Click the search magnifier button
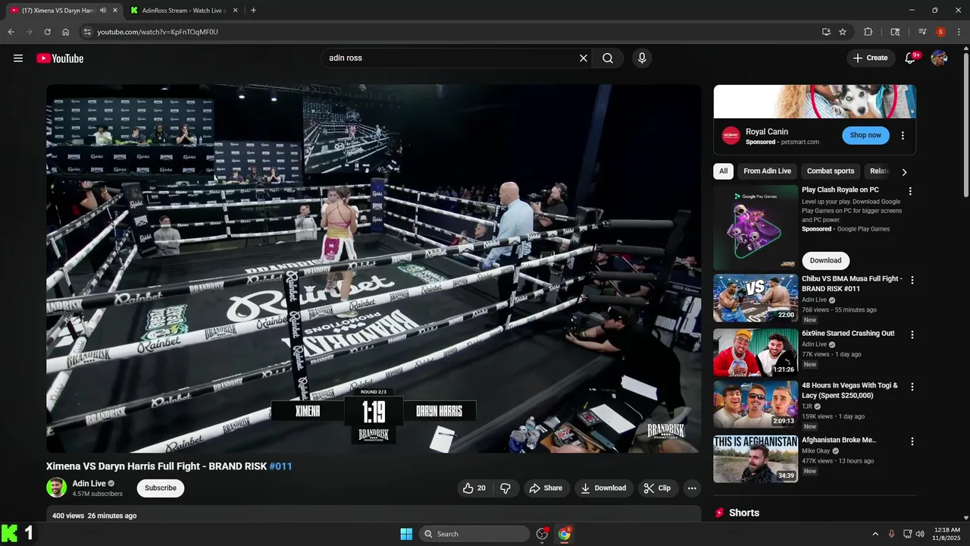This screenshot has width=970, height=546. [608, 58]
